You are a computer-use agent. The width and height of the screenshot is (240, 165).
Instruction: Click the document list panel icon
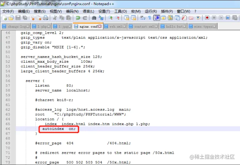click(x=177, y=18)
